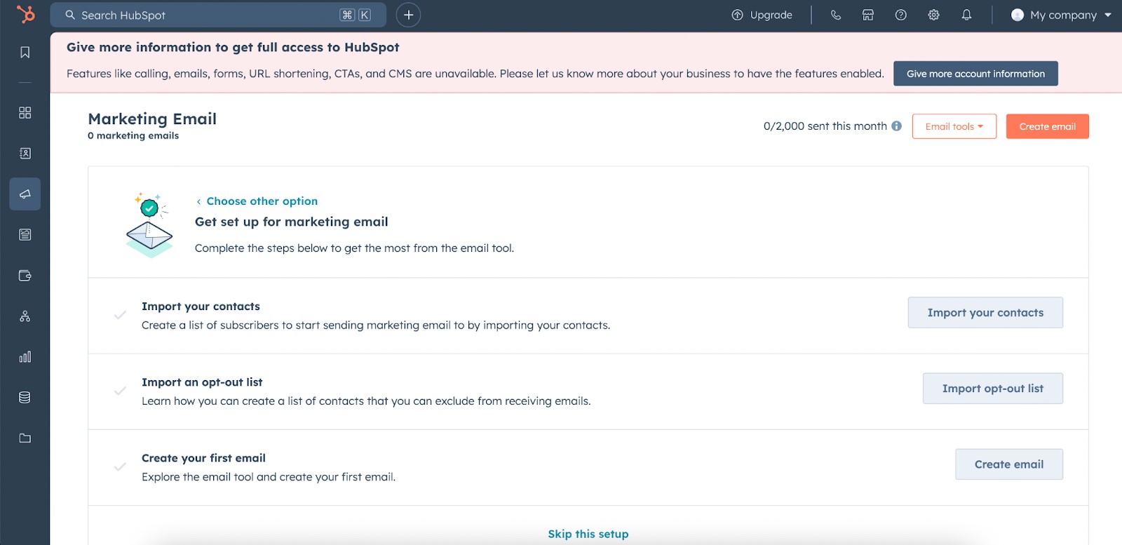The width and height of the screenshot is (1122, 545).
Task: Click the 'Import an opt-out list' step title
Action: tap(202, 382)
